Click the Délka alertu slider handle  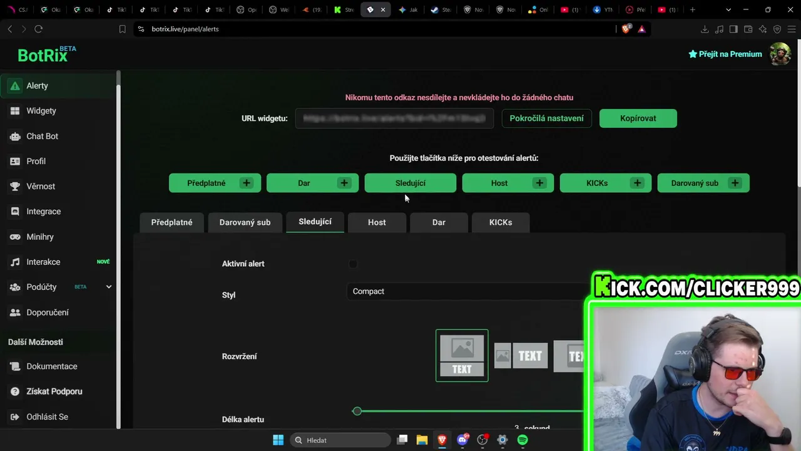357,411
